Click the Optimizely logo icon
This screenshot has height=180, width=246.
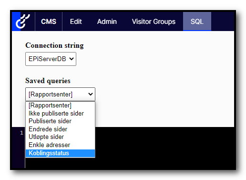click(x=23, y=21)
